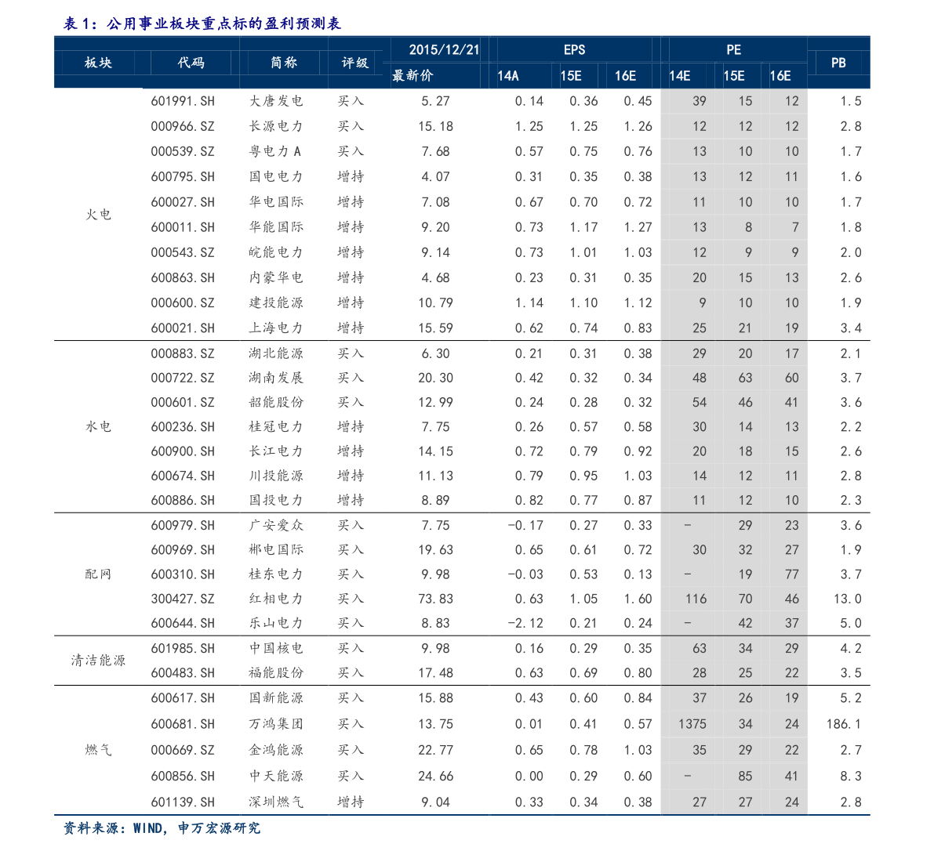Select the PB column header
The width and height of the screenshot is (934, 851).
point(839,63)
